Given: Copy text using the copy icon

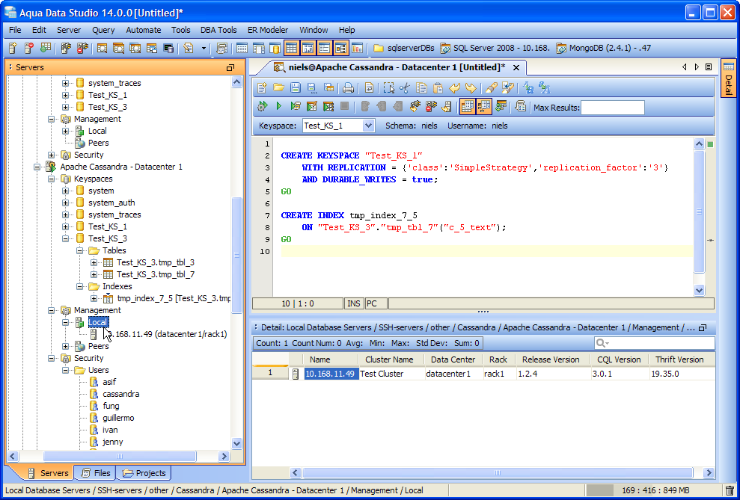Looking at the screenshot, I should click(421, 87).
